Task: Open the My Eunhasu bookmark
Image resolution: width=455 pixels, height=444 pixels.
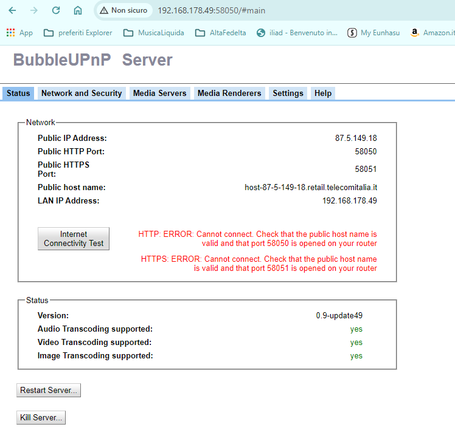Action: click(373, 33)
